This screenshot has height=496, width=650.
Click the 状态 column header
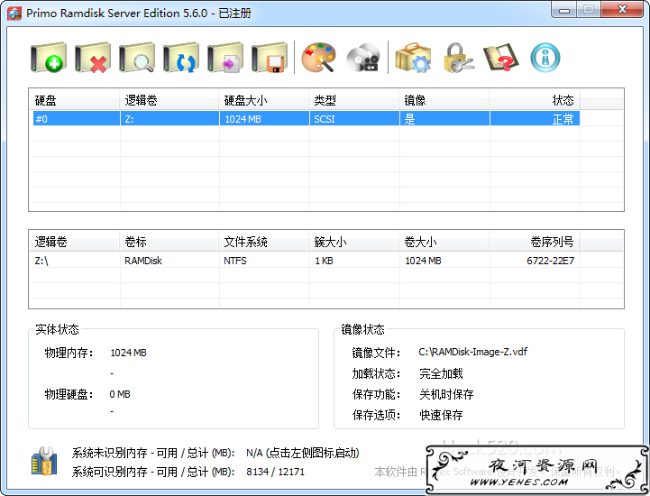(x=535, y=100)
